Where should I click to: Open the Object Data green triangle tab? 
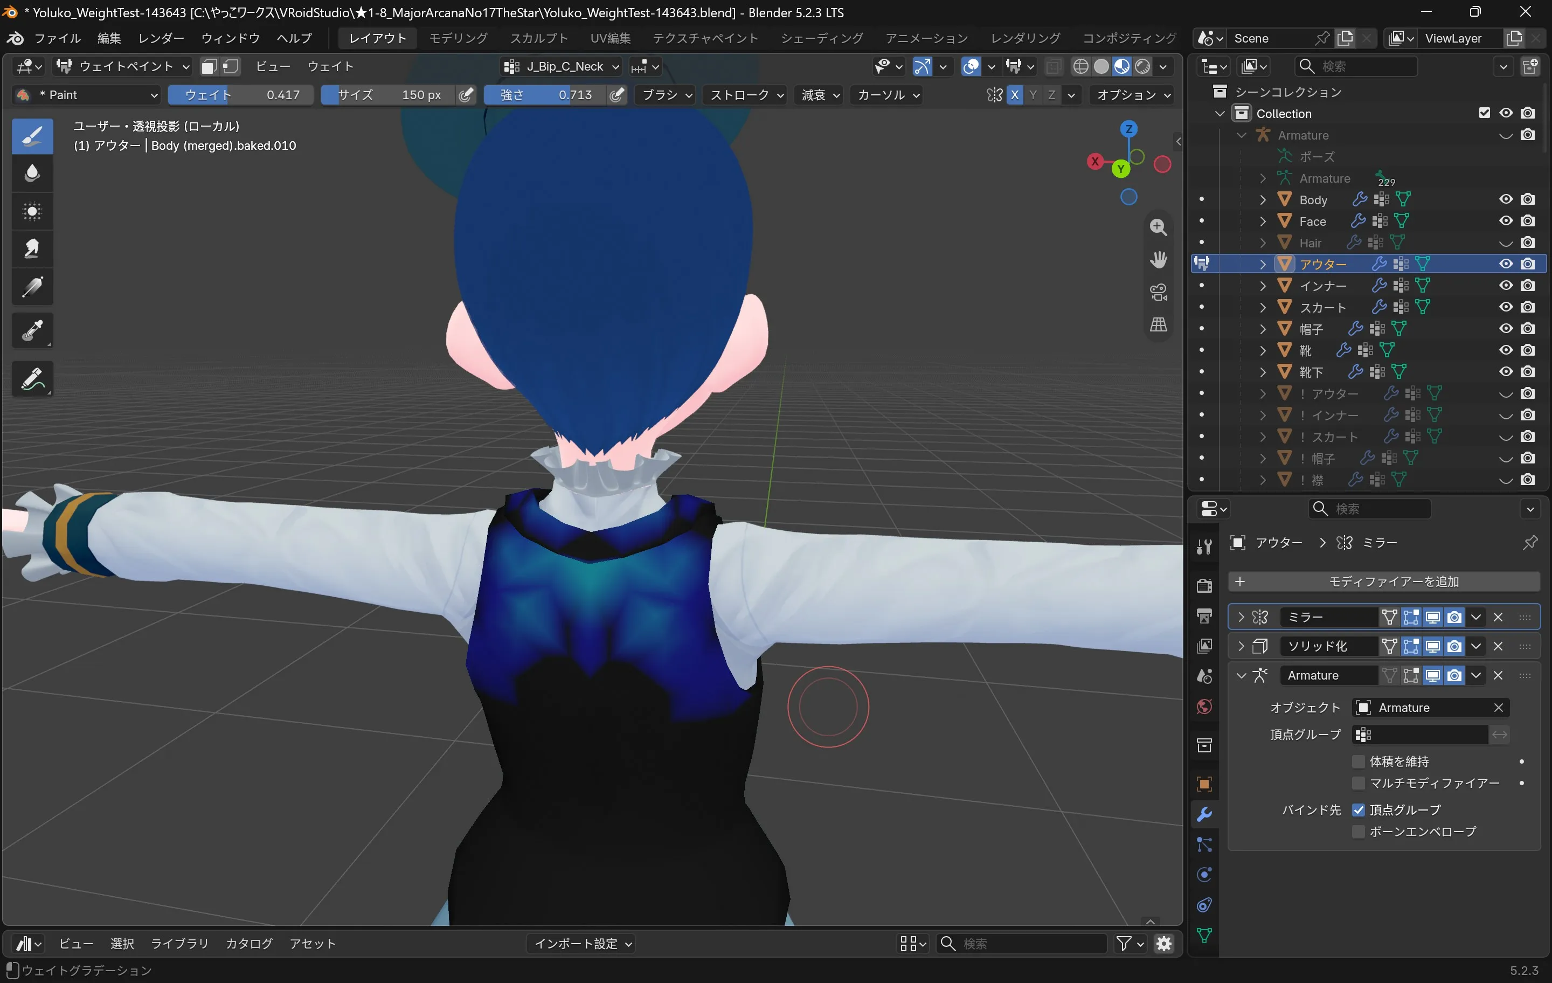(1204, 935)
